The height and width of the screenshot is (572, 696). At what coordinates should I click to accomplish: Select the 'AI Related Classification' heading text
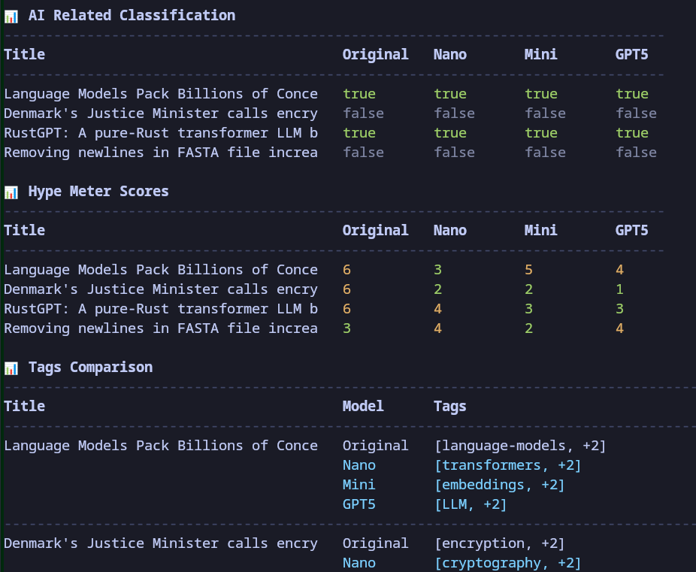click(132, 16)
